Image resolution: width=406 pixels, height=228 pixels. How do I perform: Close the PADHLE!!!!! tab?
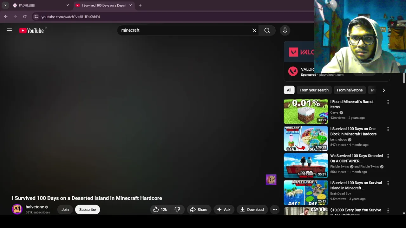(68, 5)
